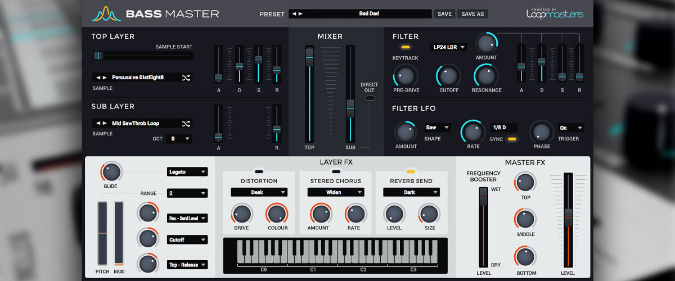
Task: Open the Stereo Chorus dropdown showing Widen
Action: click(336, 192)
